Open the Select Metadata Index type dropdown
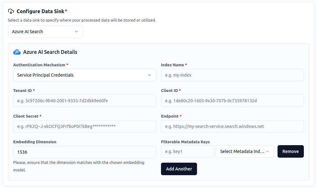 coord(244,151)
